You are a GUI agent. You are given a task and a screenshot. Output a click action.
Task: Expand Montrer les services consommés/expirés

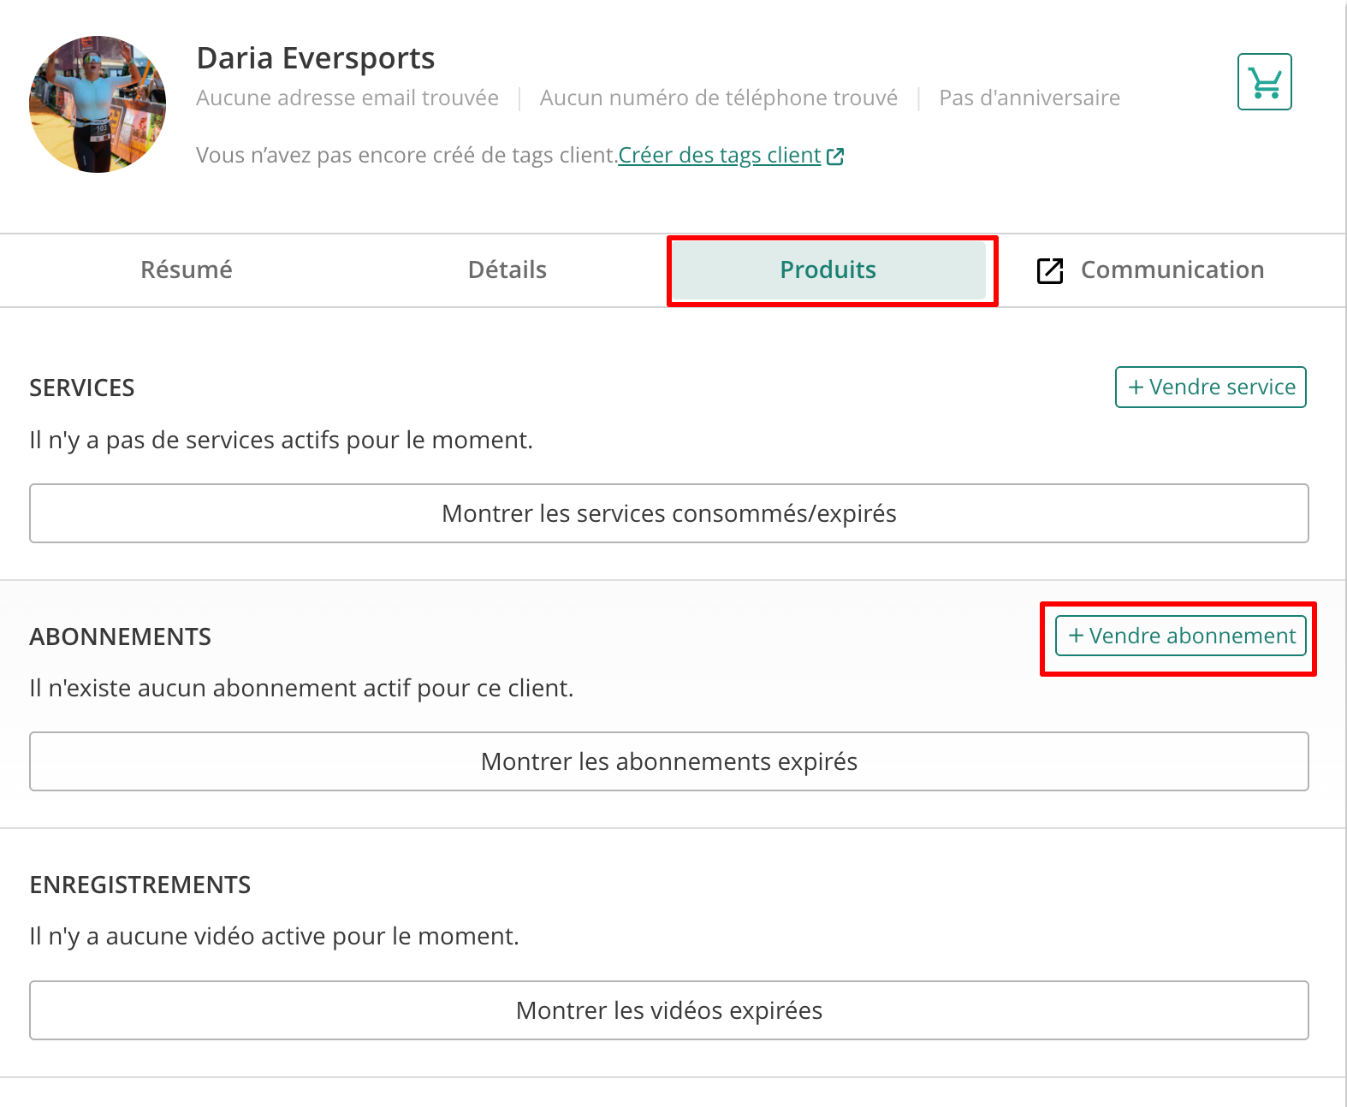pyautogui.click(x=669, y=513)
